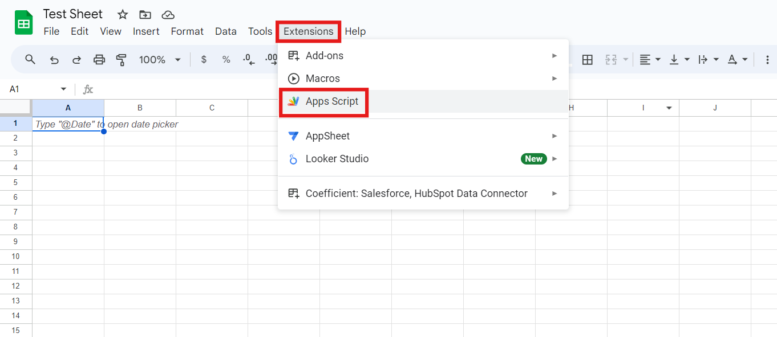Star the Test Sheet document
The image size is (777, 337).
pos(123,15)
